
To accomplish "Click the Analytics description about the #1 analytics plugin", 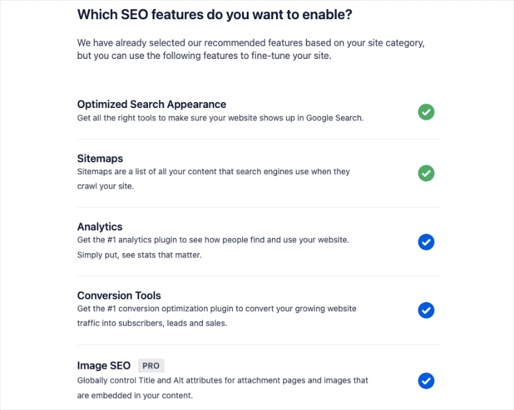I will tap(213, 247).
